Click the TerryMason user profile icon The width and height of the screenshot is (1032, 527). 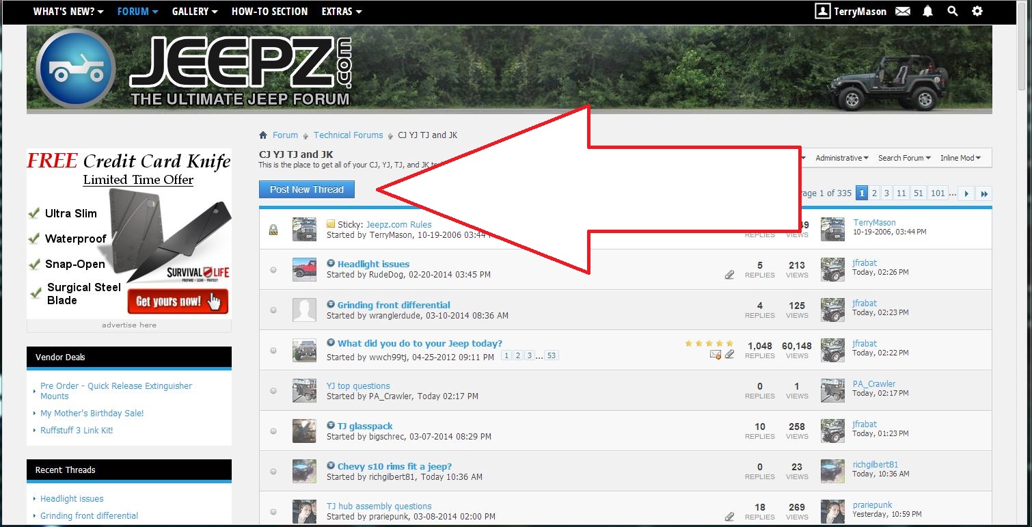pyautogui.click(x=822, y=12)
